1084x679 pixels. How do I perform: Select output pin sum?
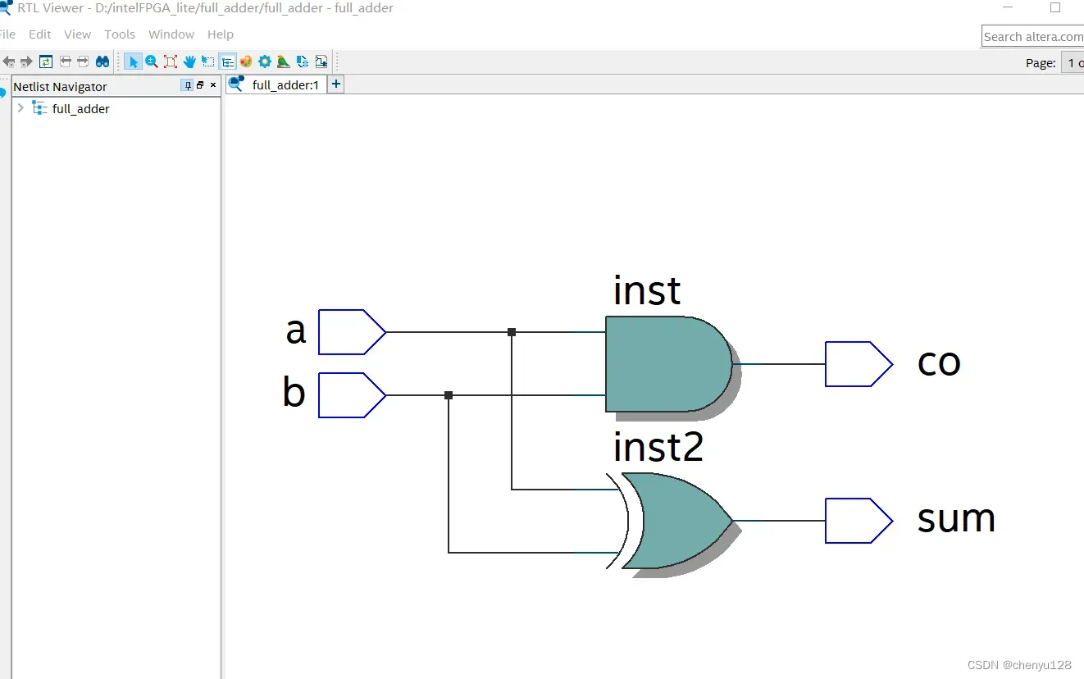pos(859,521)
